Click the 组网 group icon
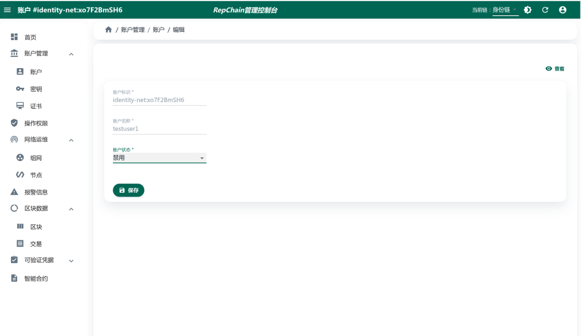581x336 pixels. 20,157
